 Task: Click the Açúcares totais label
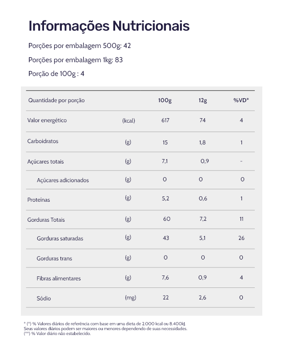coord(45,162)
